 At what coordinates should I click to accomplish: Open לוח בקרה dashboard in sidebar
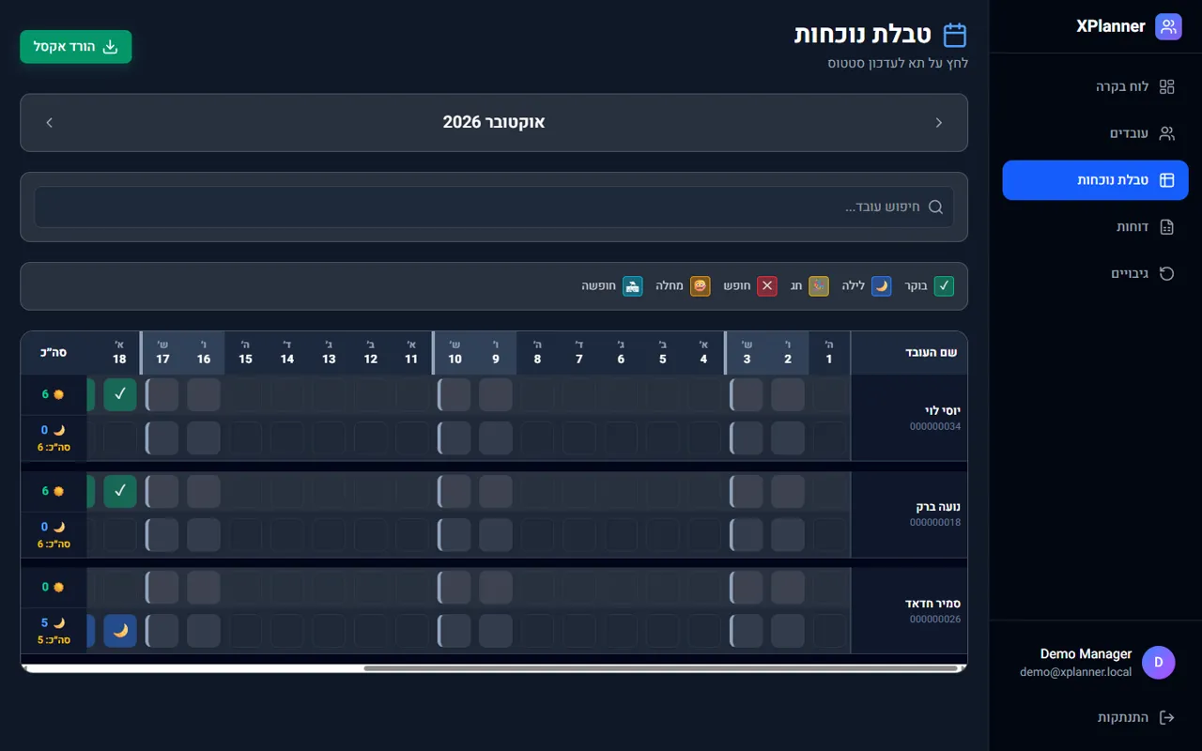[1095, 86]
